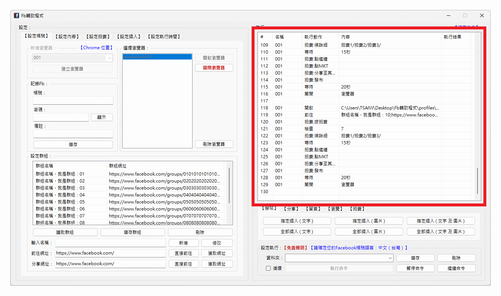
Task: Click the 帳號 input field
Action: pos(73,100)
